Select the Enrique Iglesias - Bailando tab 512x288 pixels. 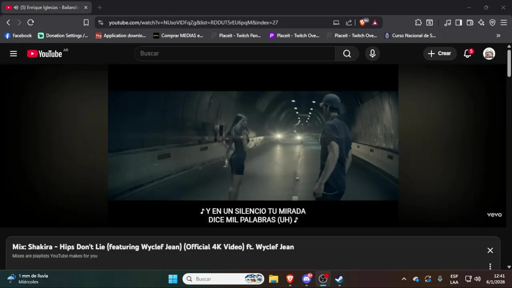[x=47, y=8]
